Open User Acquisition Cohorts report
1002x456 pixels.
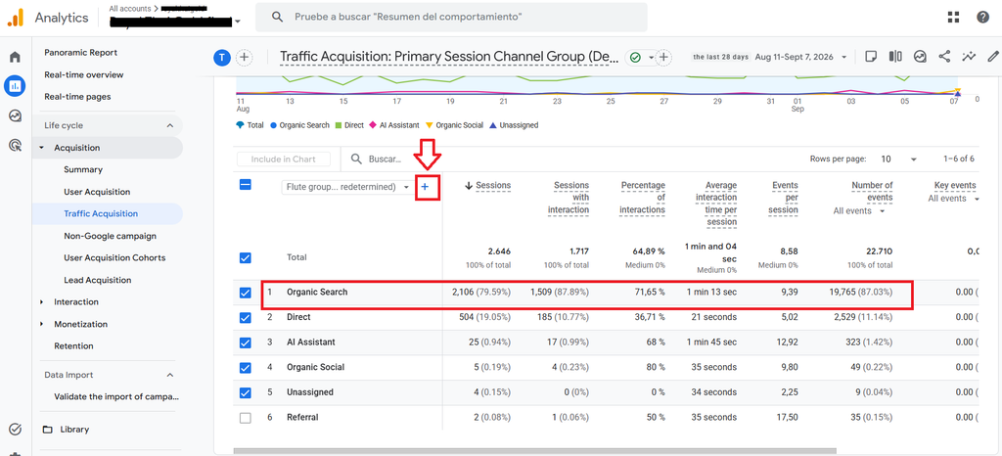click(114, 258)
